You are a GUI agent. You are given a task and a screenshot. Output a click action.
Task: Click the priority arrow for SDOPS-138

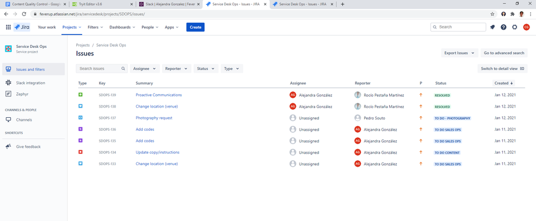point(421,106)
